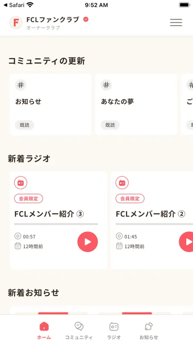This screenshot has height=343, width=193.
Task: Switch to the ラジオ tab
Action: pyautogui.click(x=114, y=331)
